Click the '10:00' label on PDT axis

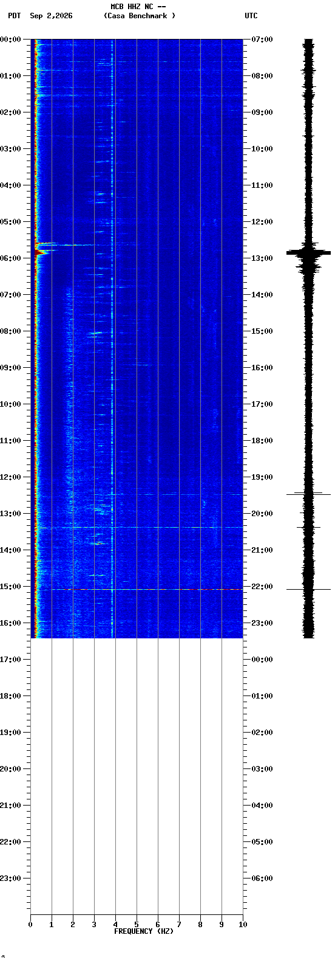pyautogui.click(x=10, y=404)
